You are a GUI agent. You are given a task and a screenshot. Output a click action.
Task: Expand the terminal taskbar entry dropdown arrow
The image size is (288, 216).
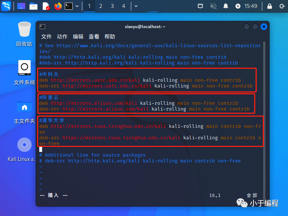pyautogui.click(x=77, y=6)
